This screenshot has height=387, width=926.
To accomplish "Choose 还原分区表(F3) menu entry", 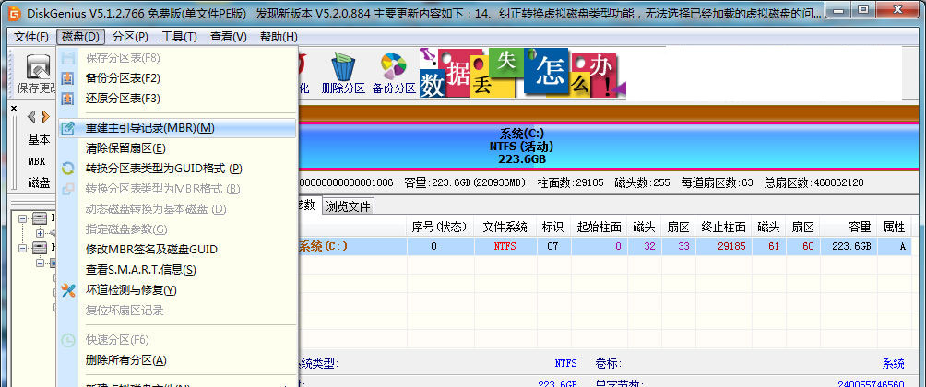I will (176, 98).
